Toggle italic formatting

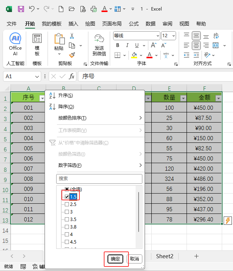(127, 45)
